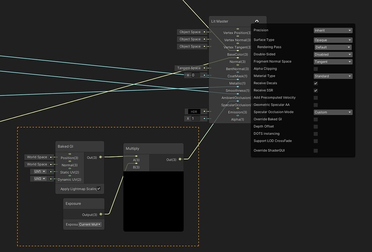This screenshot has width=372, height=252.
Task: Open the Surface Type dropdown
Action: click(x=332, y=40)
